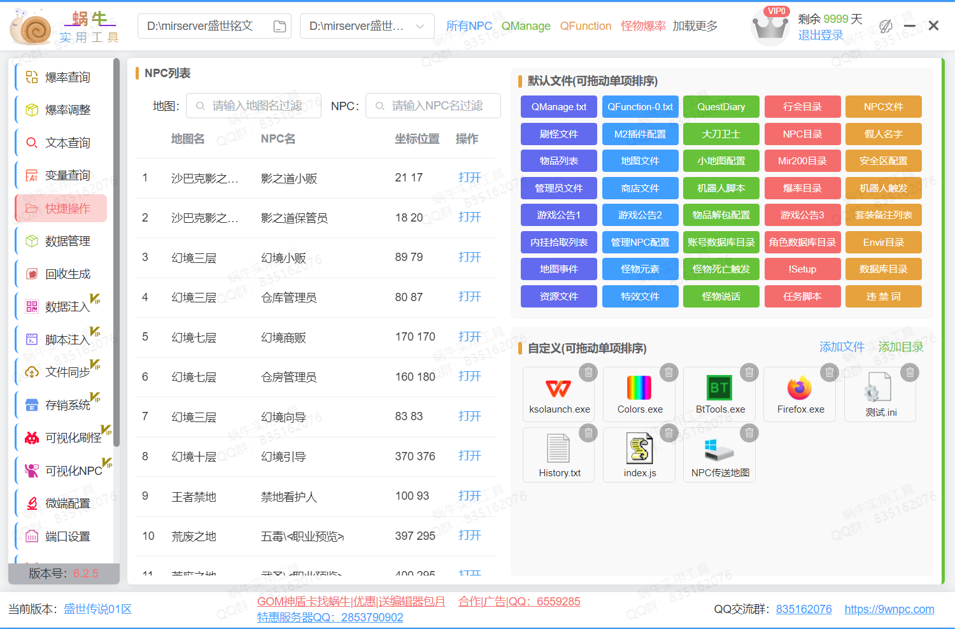Open the QQ交流群 link 835162076
955x629 pixels.
pyautogui.click(x=803, y=609)
